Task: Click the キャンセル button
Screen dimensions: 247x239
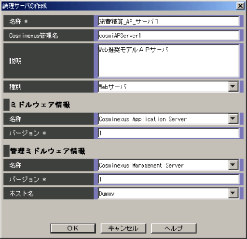Action: coord(123,228)
